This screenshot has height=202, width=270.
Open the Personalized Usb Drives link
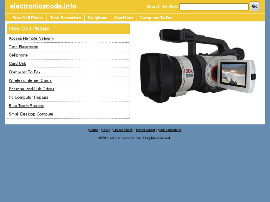(32, 89)
